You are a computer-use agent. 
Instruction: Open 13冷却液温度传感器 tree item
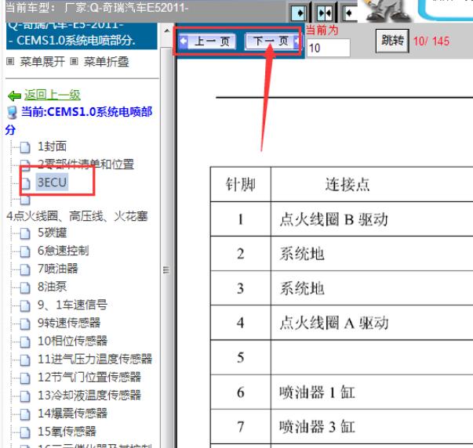coord(89,396)
